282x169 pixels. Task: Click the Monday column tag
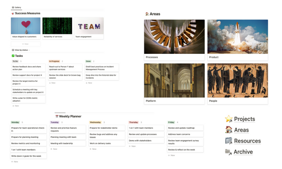[15, 122]
